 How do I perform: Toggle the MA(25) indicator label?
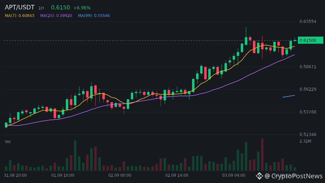pos(56,16)
